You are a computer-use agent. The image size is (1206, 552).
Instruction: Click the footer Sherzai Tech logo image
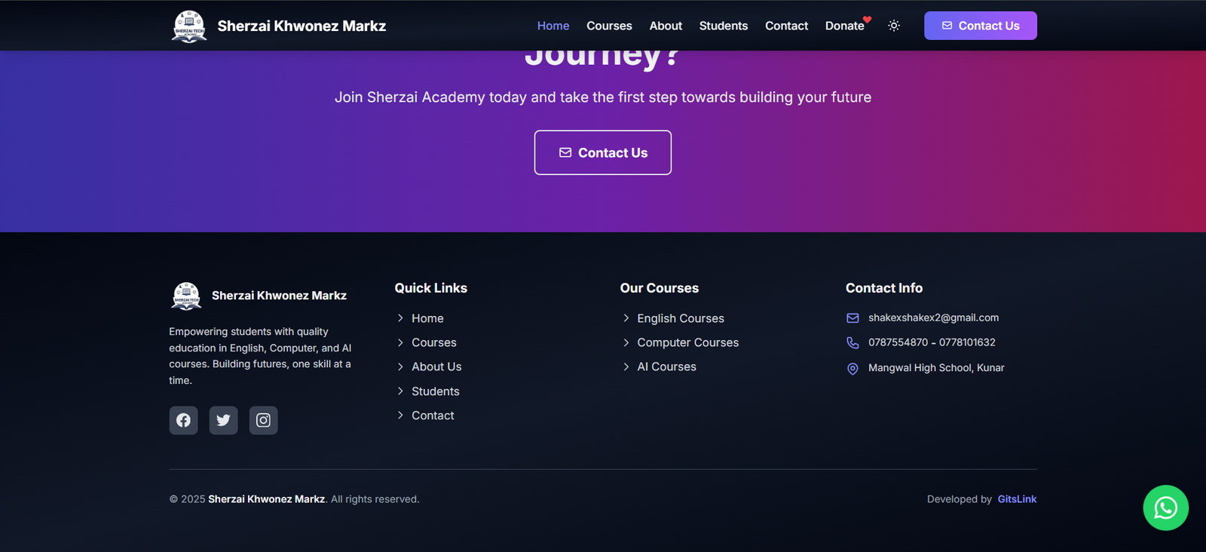click(186, 296)
